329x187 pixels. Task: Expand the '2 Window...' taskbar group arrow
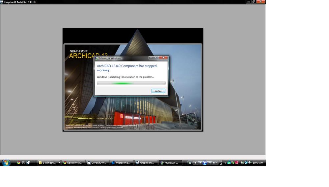[x=59, y=163]
